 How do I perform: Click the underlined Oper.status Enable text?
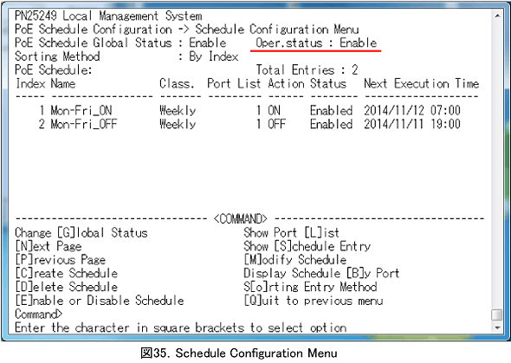coord(316,43)
